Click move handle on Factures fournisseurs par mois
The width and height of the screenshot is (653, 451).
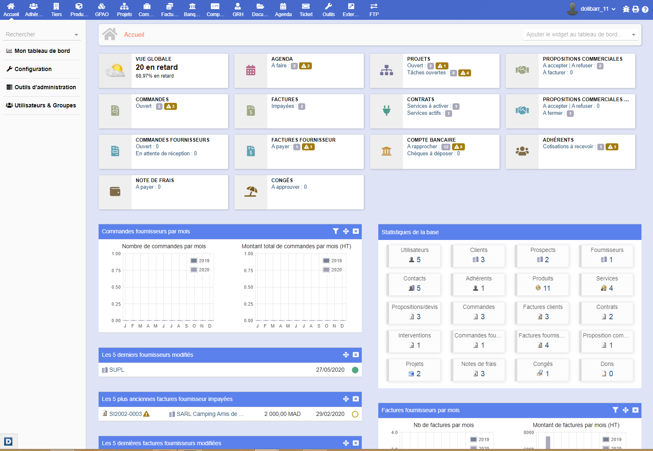(x=625, y=410)
